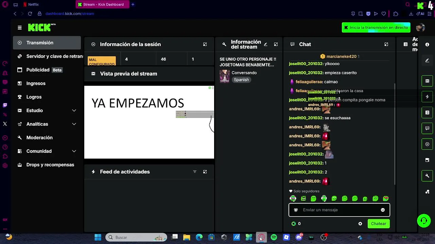Click the stream preview video
The image size is (435, 244).
coord(149,122)
